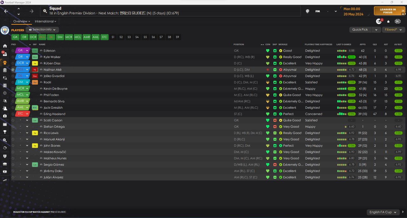
Task: Click the up chevron beside back arrow
Action: tap(18, 9)
